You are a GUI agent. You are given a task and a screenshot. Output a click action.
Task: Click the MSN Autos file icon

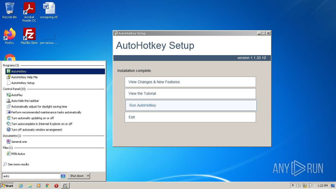(8, 154)
